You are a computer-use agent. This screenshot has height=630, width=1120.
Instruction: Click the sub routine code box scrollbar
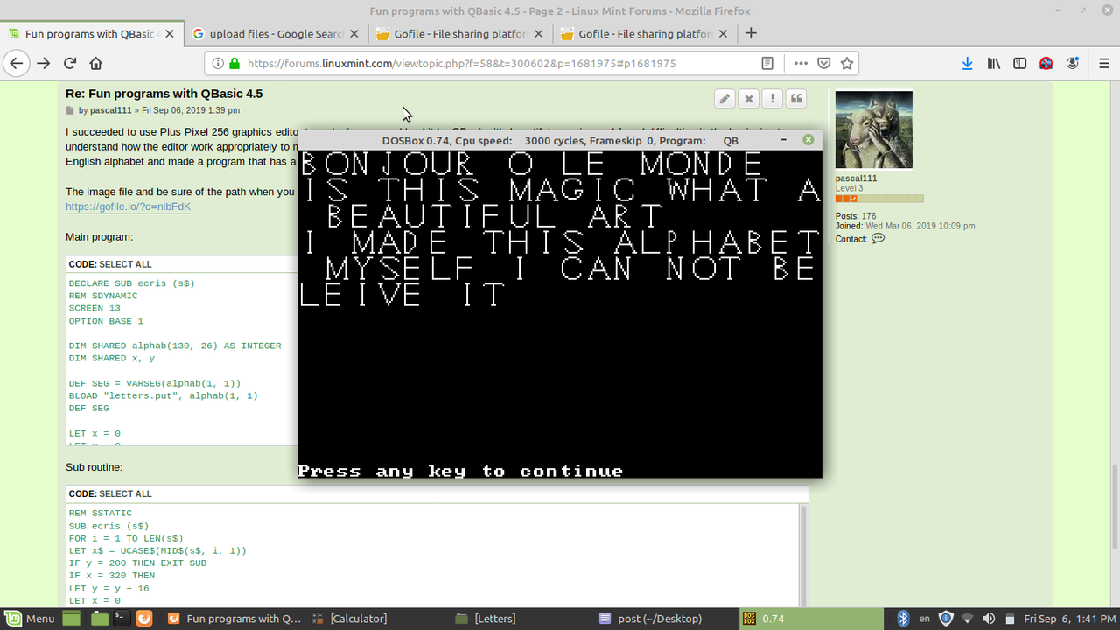tap(802, 556)
